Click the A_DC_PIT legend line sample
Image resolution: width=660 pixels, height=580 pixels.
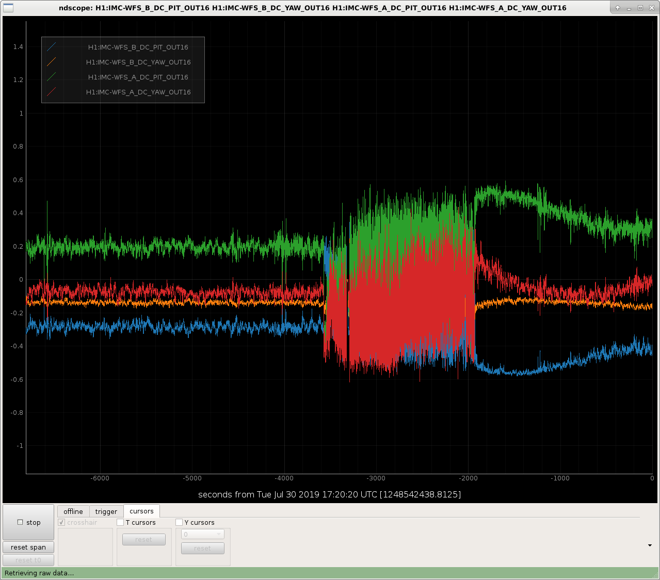[x=52, y=77]
